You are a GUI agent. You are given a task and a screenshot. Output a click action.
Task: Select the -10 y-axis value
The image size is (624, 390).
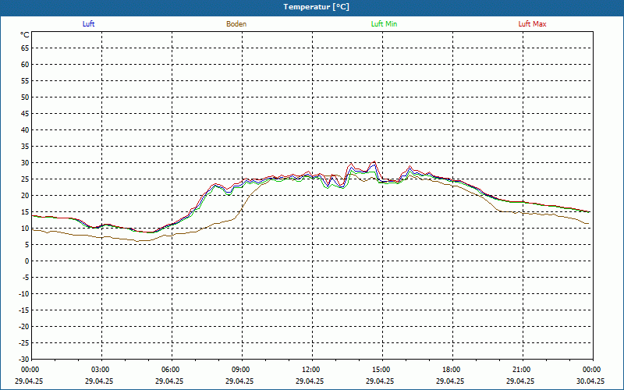coord(24,294)
